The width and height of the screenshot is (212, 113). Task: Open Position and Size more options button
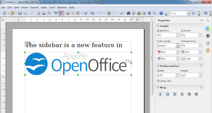pyautogui.click(x=201, y=66)
